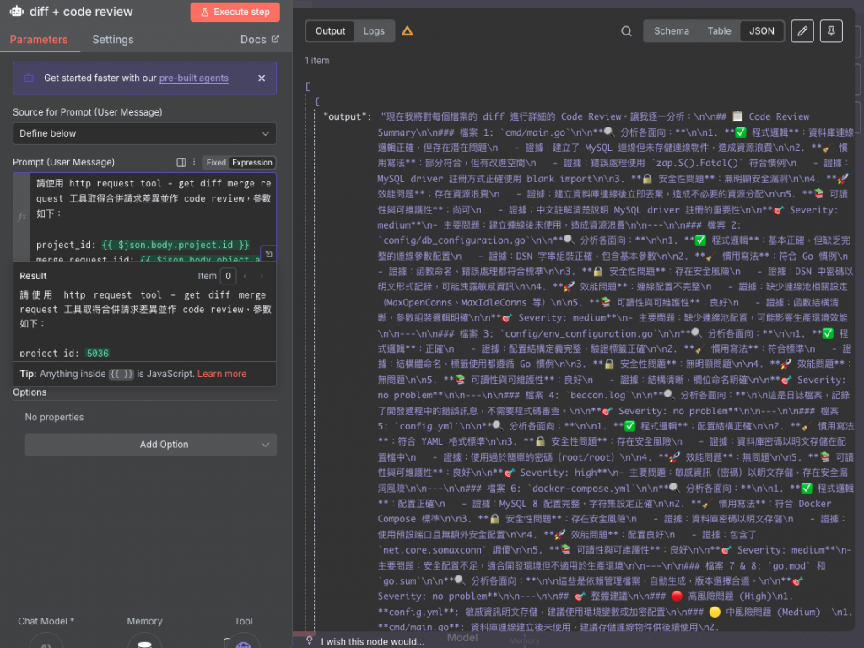Switch output view to Schema
This screenshot has width=864, height=648.
[x=671, y=31]
